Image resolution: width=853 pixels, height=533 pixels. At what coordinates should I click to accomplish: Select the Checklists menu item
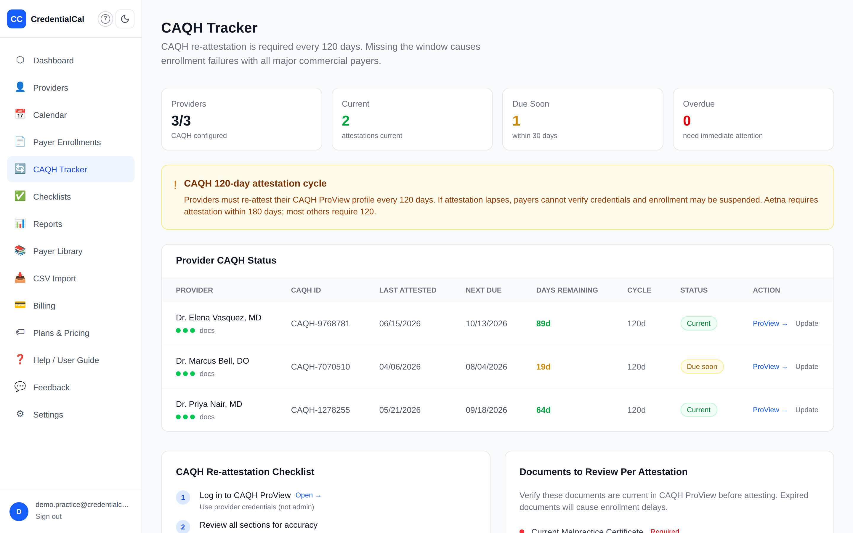tap(70, 197)
